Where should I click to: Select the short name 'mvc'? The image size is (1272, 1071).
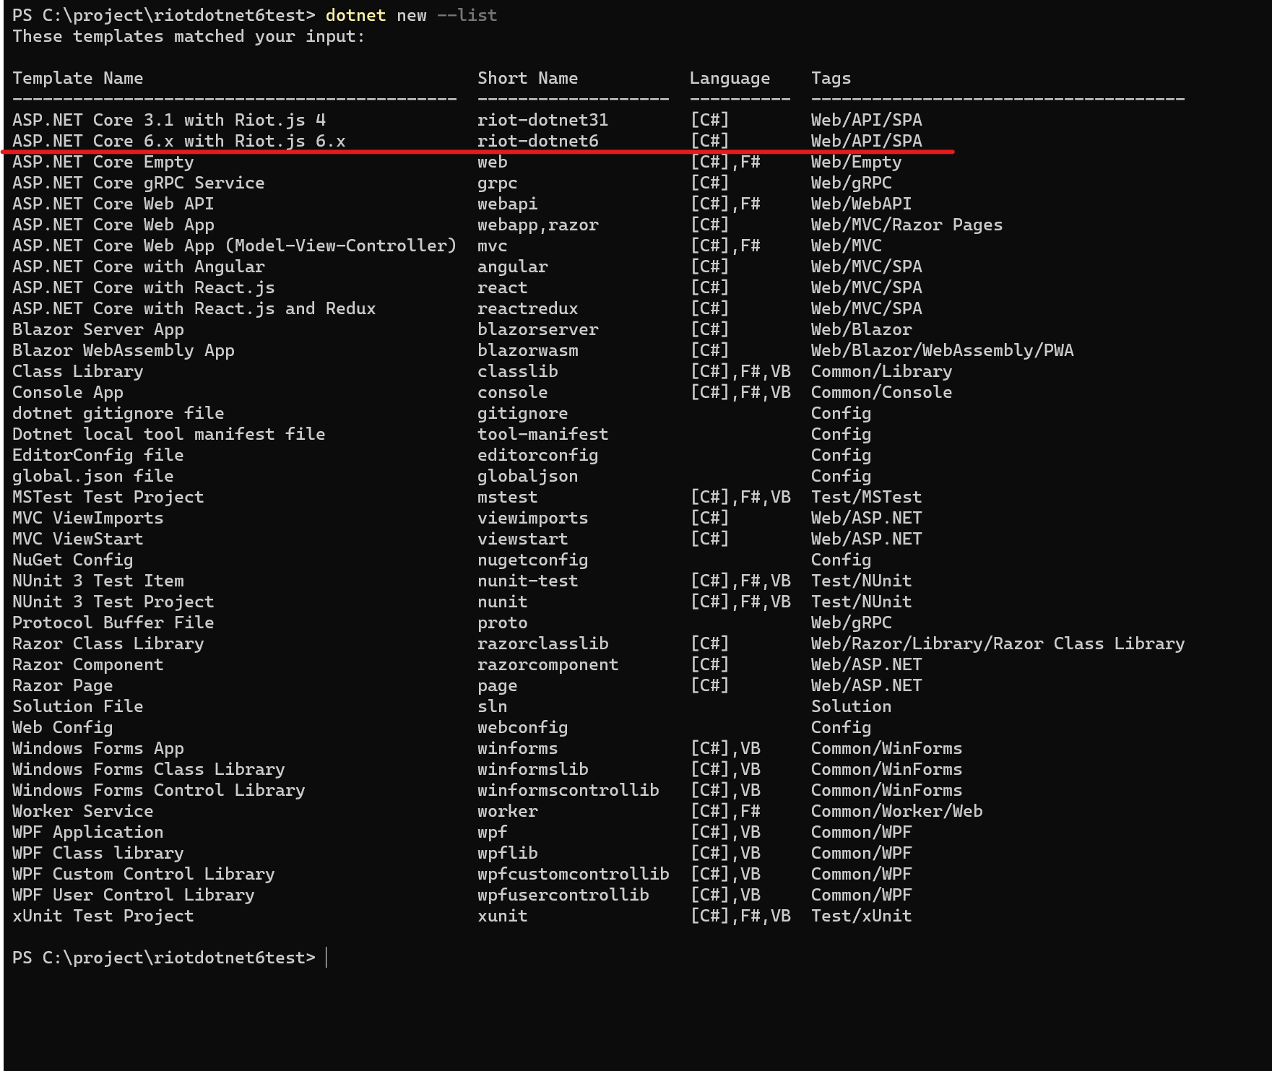492,246
